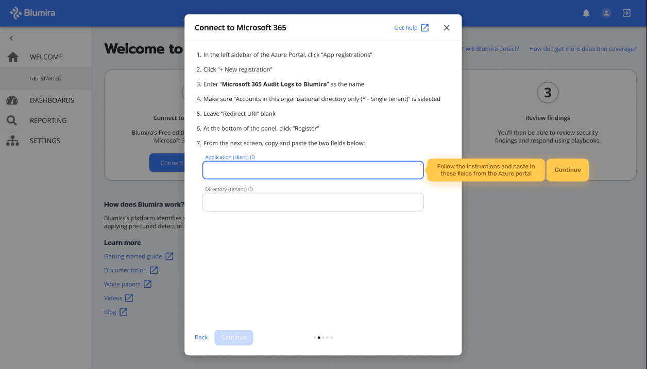
Task: Open the Blog link
Action: 110,312
